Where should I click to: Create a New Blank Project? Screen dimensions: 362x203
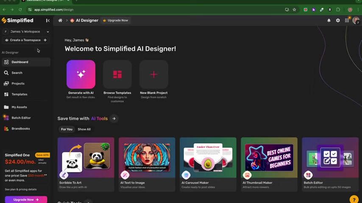click(153, 74)
